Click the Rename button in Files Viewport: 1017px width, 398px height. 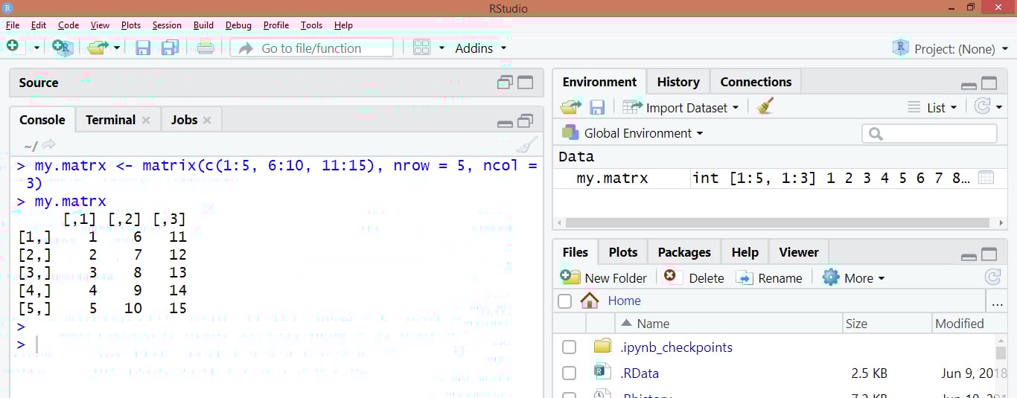(x=769, y=277)
